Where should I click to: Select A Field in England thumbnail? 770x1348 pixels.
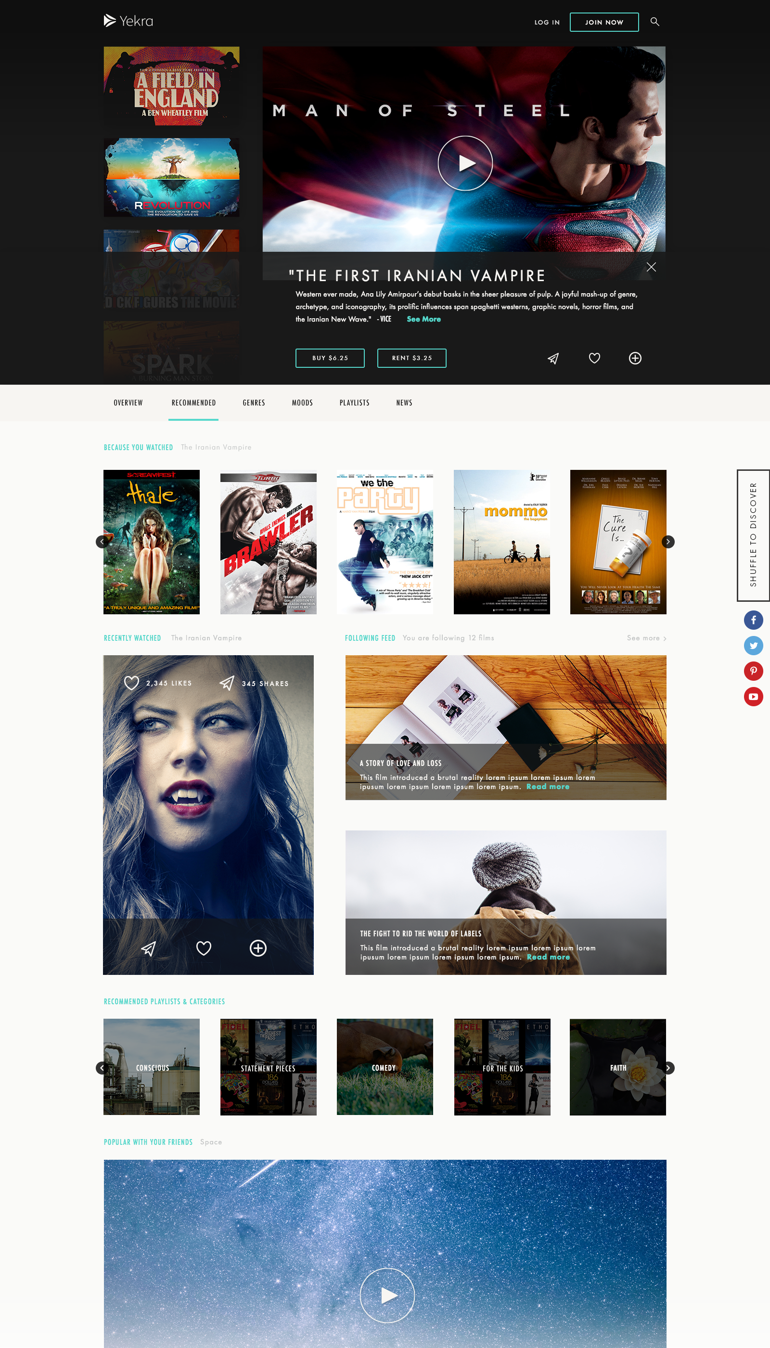(171, 86)
